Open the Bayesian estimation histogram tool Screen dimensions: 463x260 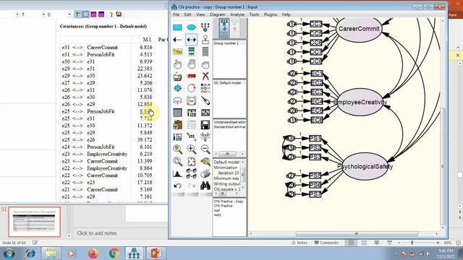pos(177,173)
